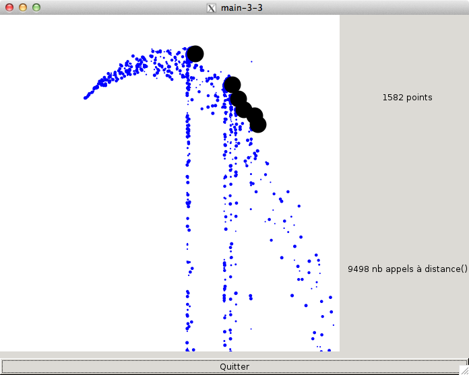Click the second black circle from the top
Image resolution: width=469 pixels, height=375 pixels.
[x=232, y=84]
